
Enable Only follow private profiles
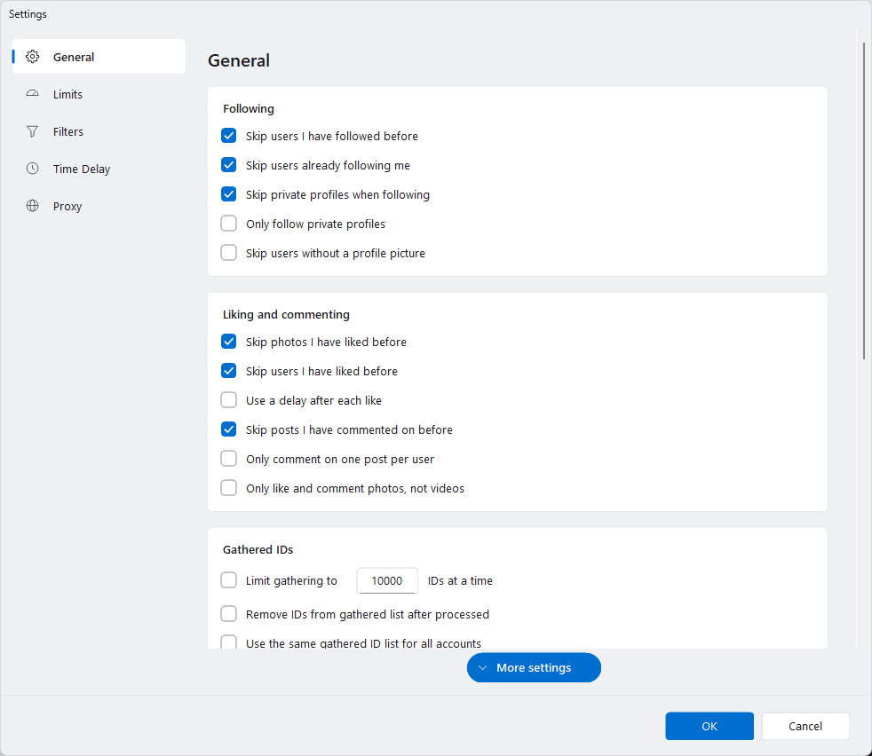pyautogui.click(x=228, y=224)
